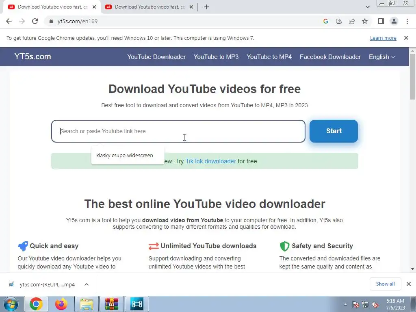Open the Windows Start menu
416x312 pixels.
coord(11,304)
